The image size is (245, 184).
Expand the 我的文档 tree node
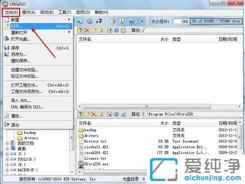tap(7, 143)
